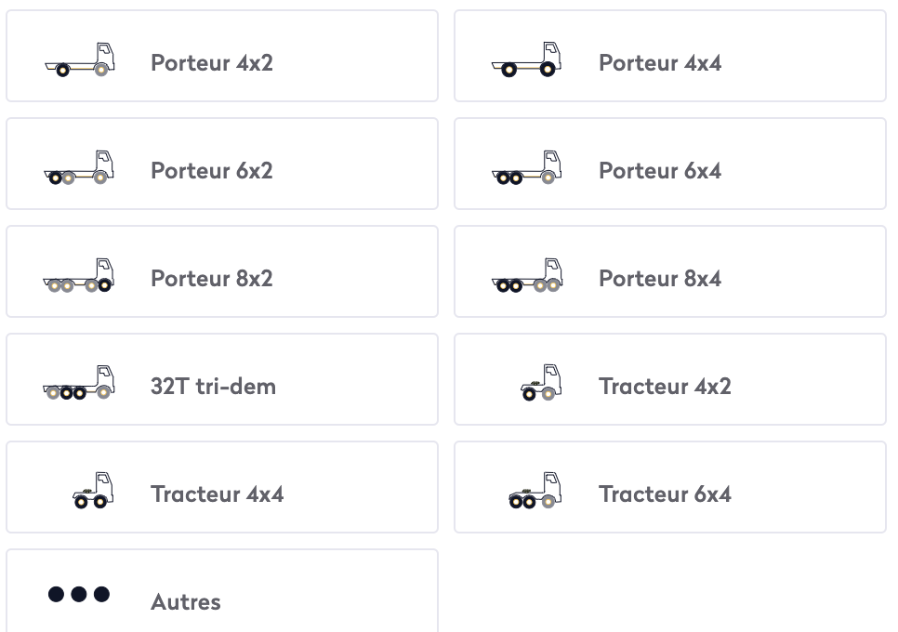The image size is (898, 632).
Task: Click the Porteur 6x4 truck icon
Action: [527, 167]
